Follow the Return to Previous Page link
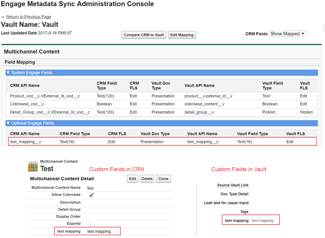 tap(28, 17)
